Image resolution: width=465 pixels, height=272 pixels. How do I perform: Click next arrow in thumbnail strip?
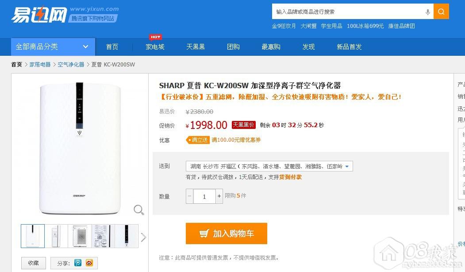coord(143,237)
